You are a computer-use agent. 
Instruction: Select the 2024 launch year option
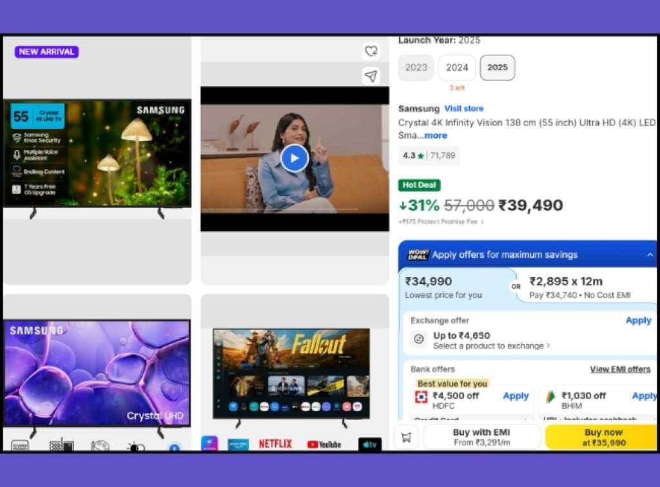pyautogui.click(x=456, y=67)
